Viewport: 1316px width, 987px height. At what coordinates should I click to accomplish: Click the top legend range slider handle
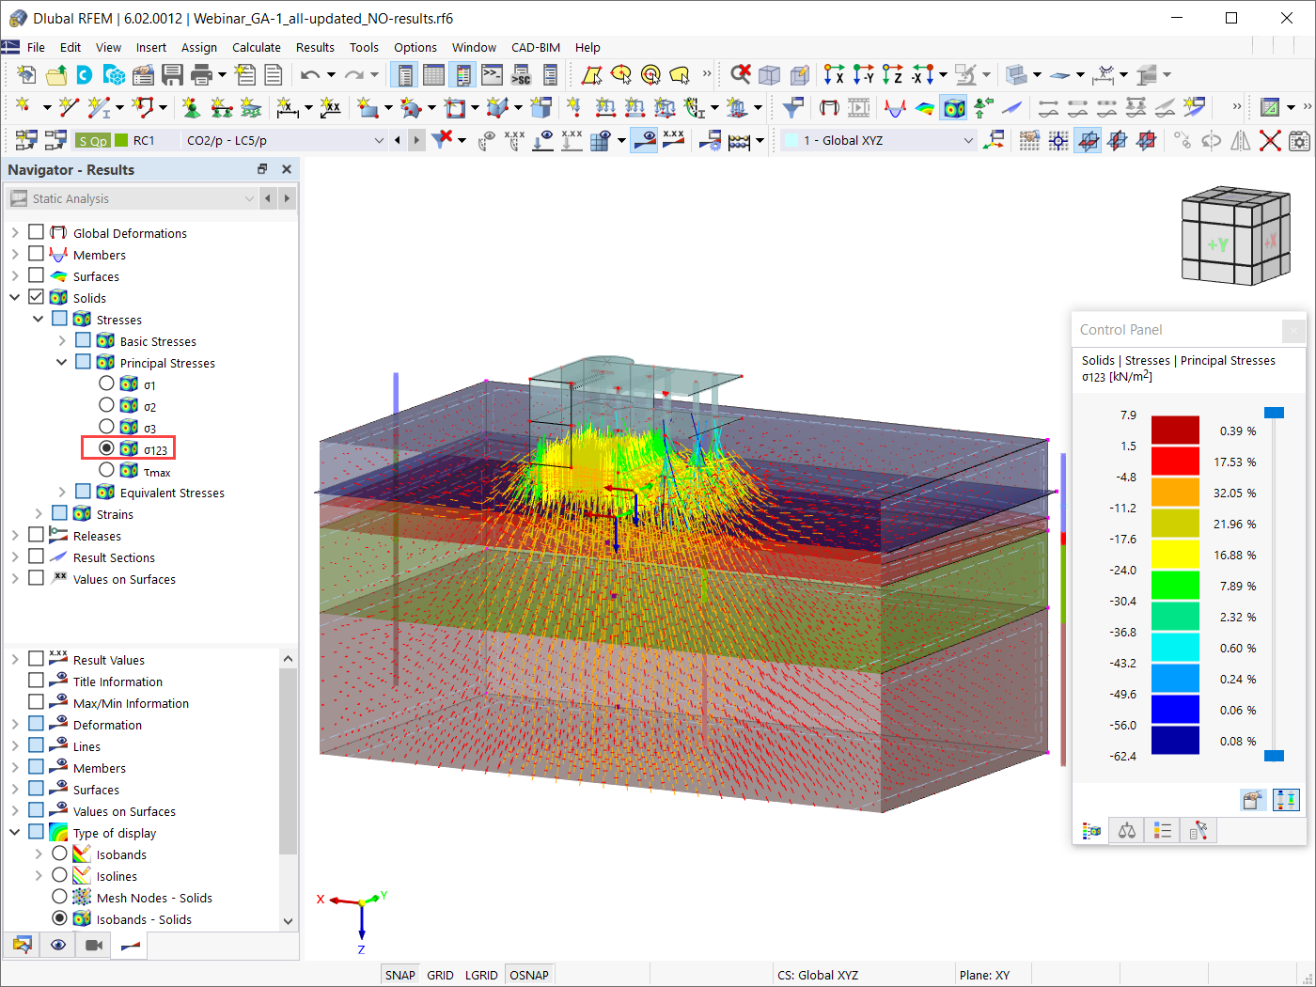1274,413
